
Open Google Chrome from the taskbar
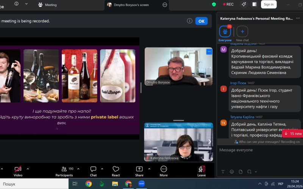[89, 184]
